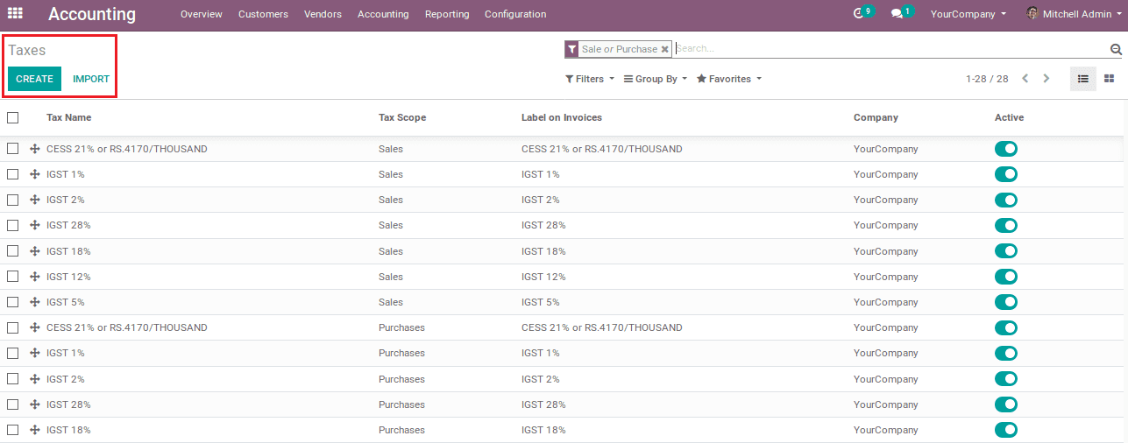Tick checkbox for Sales CESS 21% row
Screen dimensions: 1128x443
(12, 149)
